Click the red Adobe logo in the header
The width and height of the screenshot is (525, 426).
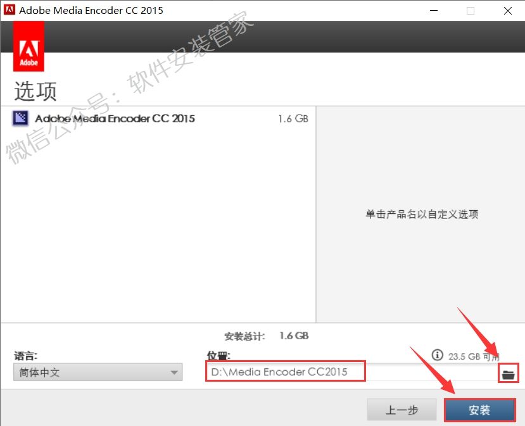point(28,45)
